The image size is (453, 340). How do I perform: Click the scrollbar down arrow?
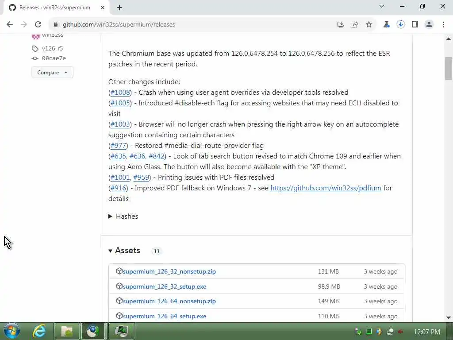click(x=449, y=317)
